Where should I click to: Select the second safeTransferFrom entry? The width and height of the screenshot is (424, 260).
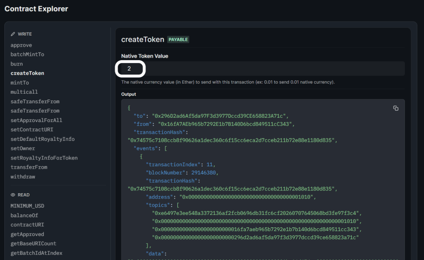[35, 111]
